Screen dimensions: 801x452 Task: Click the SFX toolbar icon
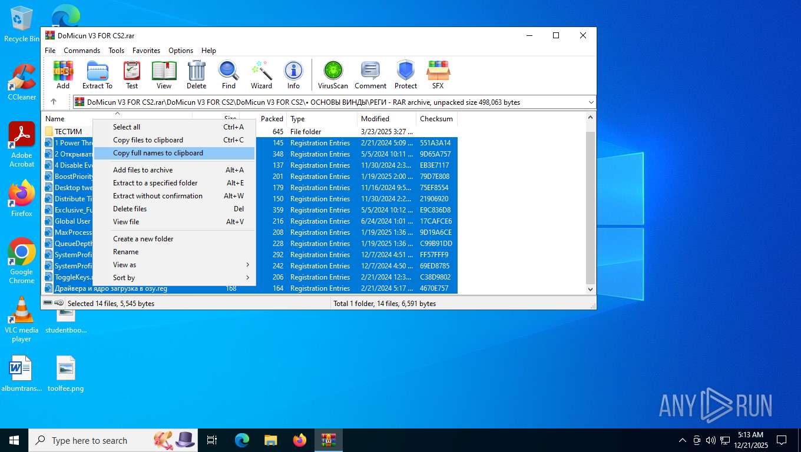coord(438,75)
